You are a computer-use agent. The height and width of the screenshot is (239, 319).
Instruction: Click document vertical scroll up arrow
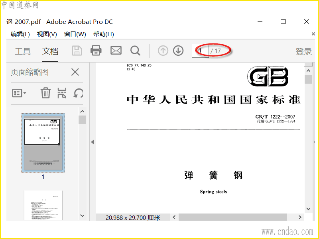coord(308,71)
